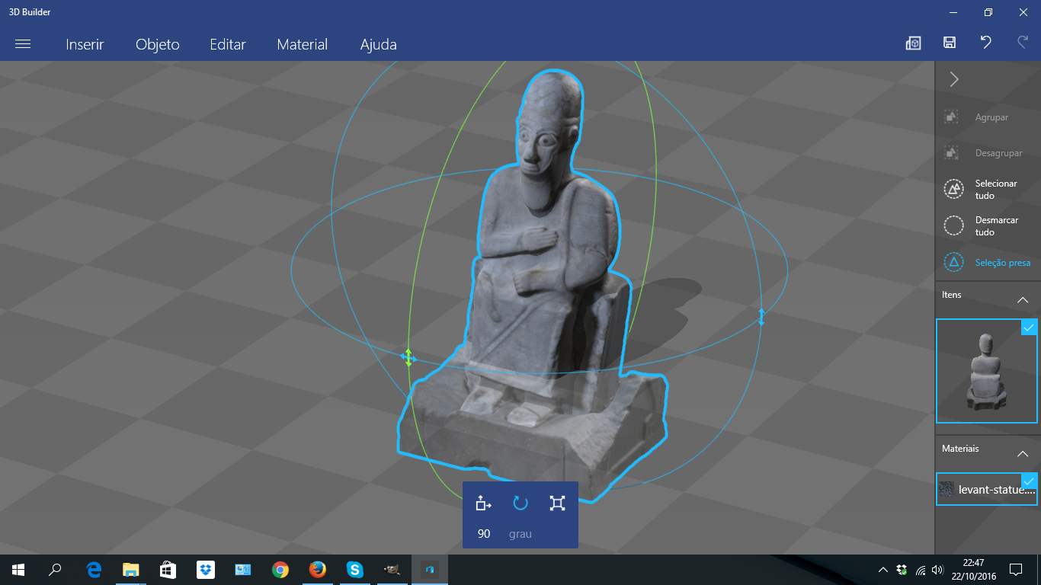Select the Scale tool
Image resolution: width=1041 pixels, height=585 pixels.
(x=557, y=503)
